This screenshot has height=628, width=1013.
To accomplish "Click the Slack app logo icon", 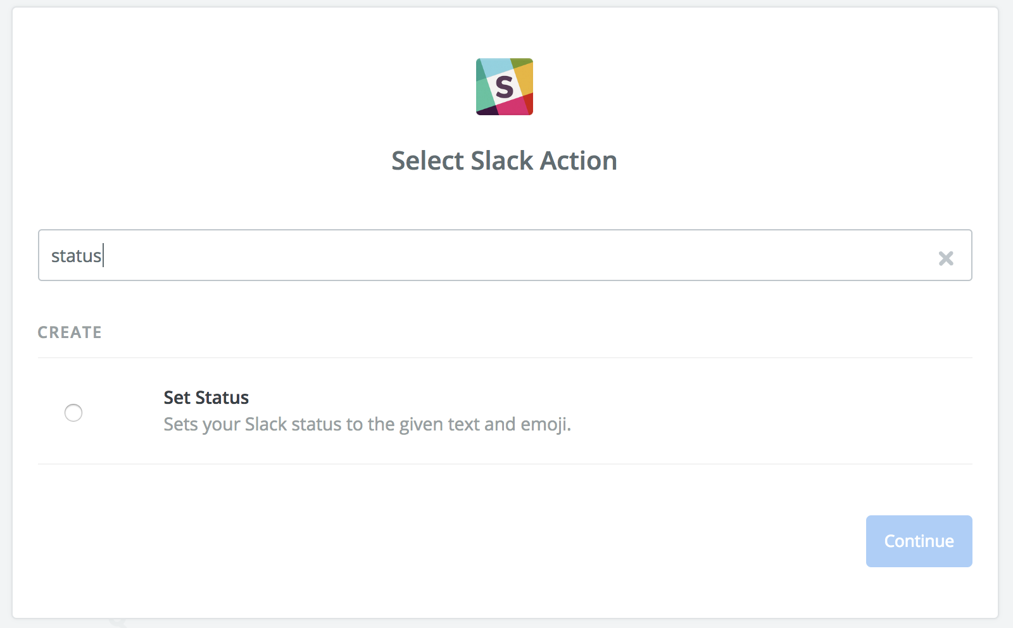I will pyautogui.click(x=505, y=87).
